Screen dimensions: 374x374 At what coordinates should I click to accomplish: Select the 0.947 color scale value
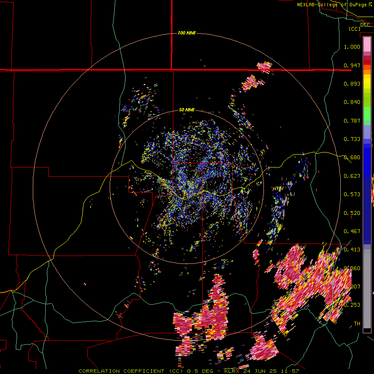(x=352, y=65)
